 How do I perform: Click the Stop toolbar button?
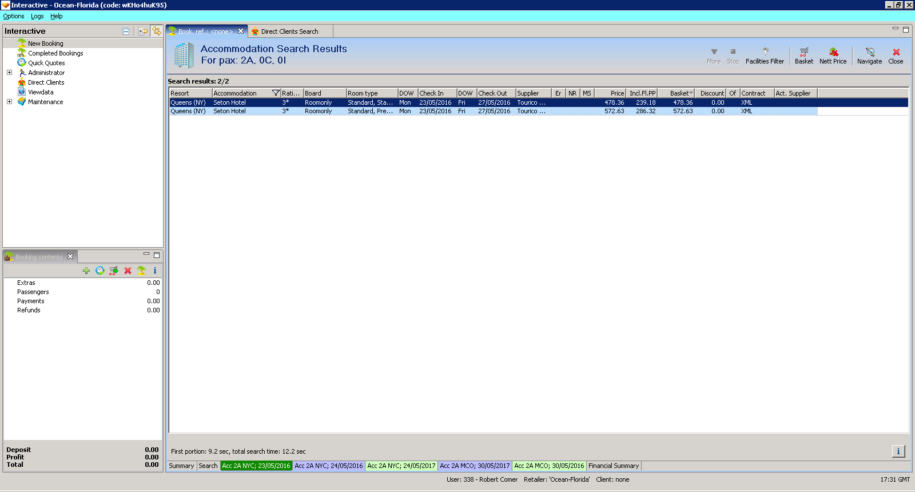click(733, 56)
